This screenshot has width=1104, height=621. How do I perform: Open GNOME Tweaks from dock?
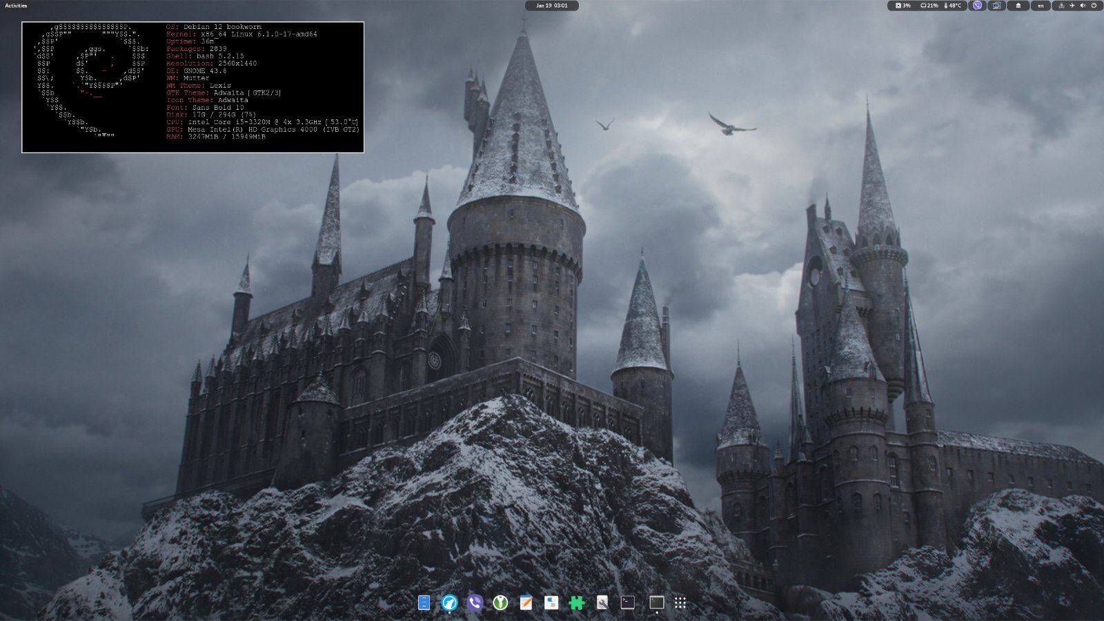coord(551,602)
